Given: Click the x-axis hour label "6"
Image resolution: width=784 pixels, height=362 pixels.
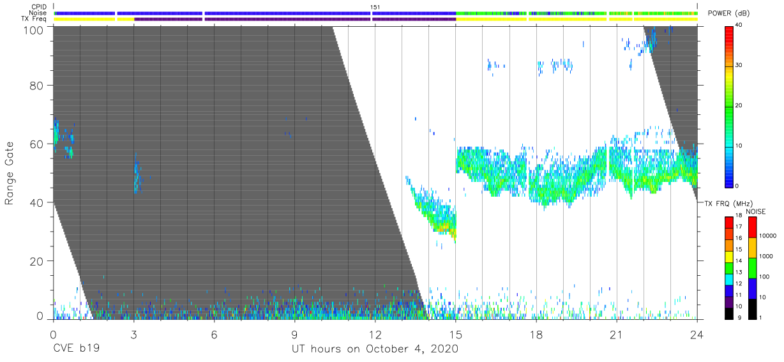Looking at the screenshot, I should coord(214,333).
